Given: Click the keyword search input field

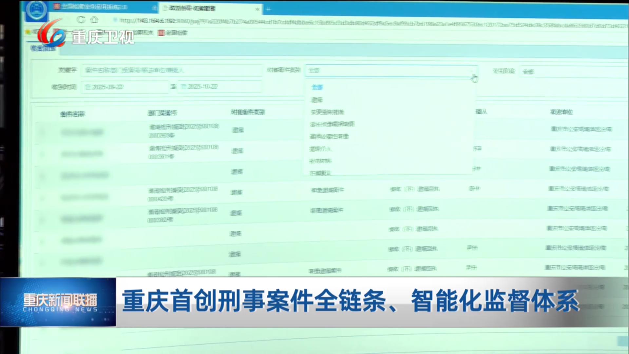Looking at the screenshot, I should pyautogui.click(x=172, y=70).
